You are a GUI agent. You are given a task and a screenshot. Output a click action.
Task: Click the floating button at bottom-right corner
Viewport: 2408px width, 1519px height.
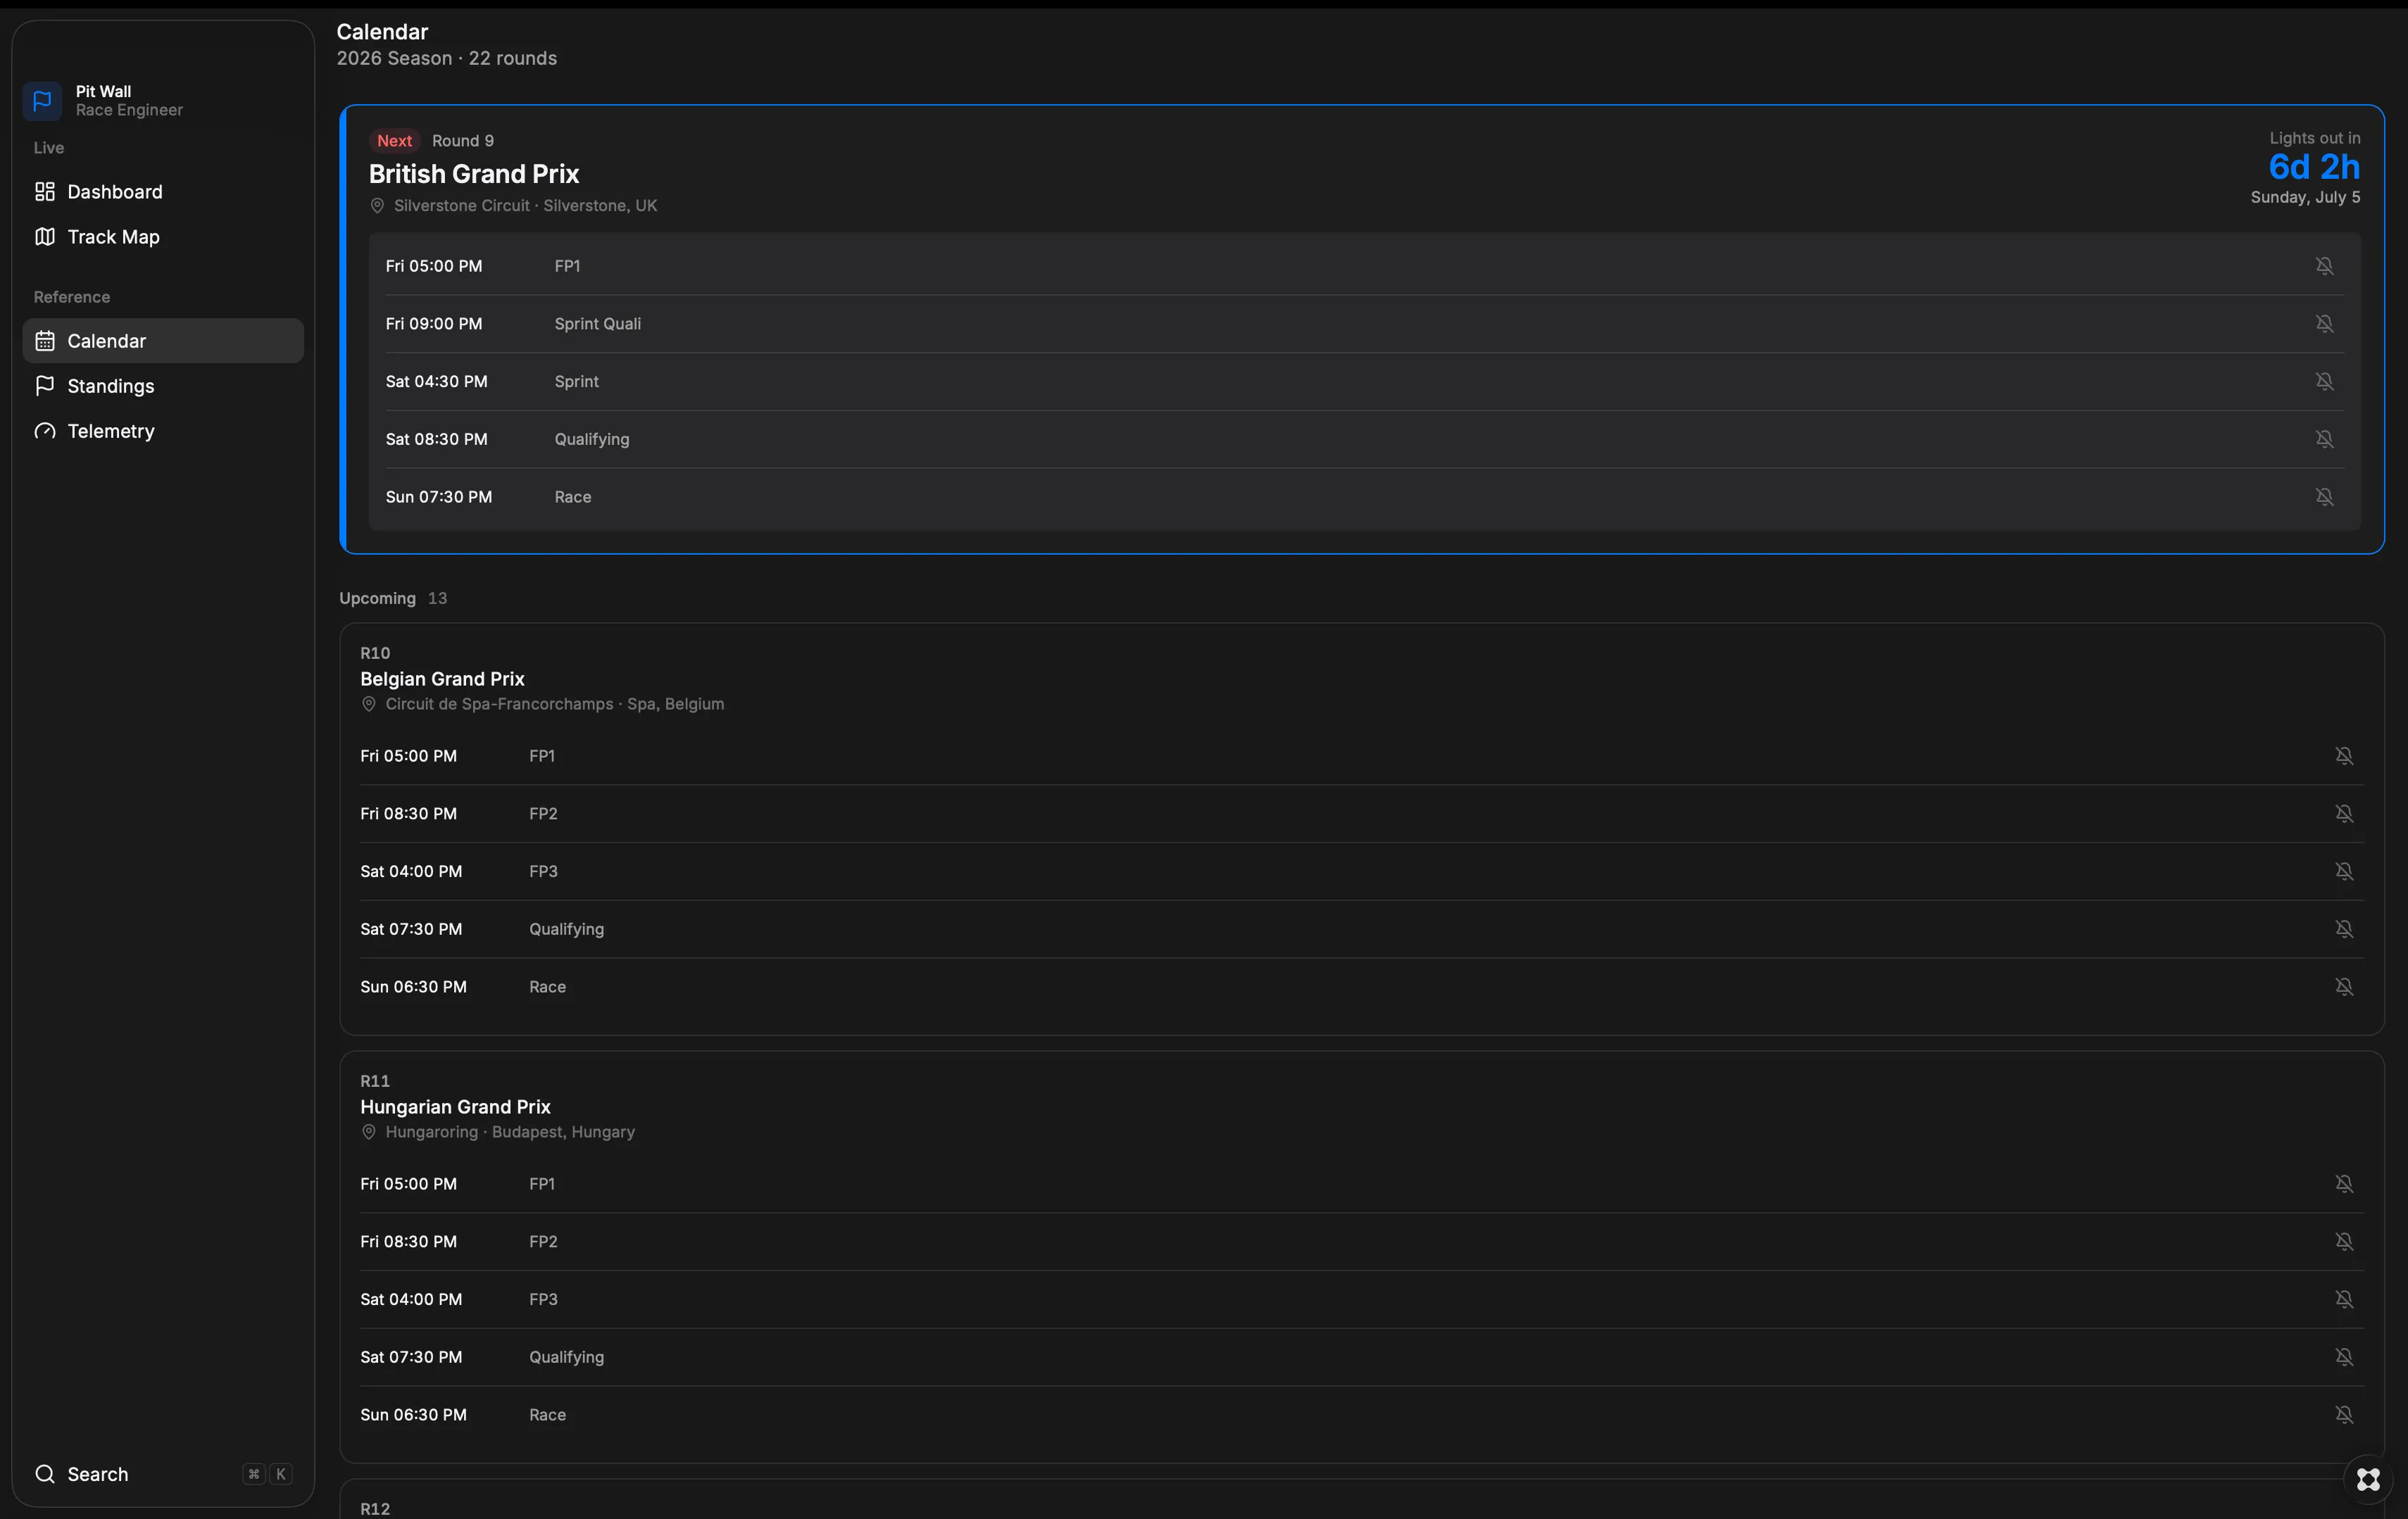pyautogui.click(x=2367, y=1479)
